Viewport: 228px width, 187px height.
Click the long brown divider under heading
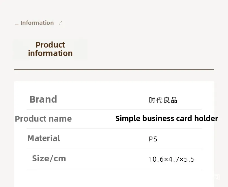click(x=114, y=69)
